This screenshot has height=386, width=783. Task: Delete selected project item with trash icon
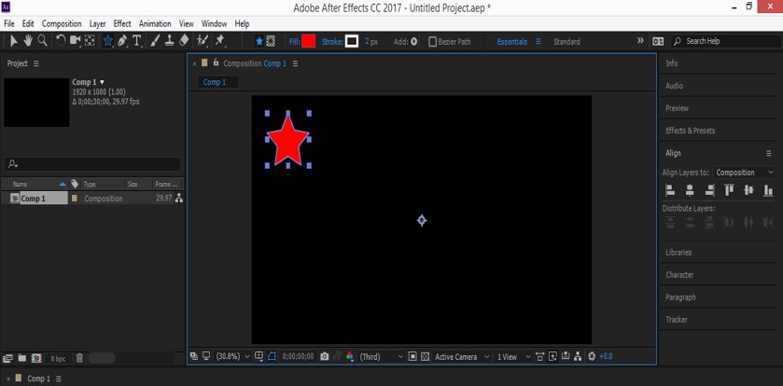[x=79, y=358]
